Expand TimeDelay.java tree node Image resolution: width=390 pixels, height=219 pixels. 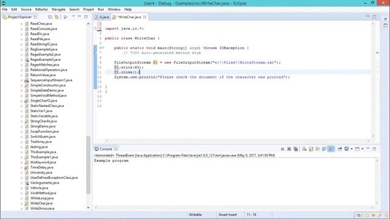pos(22,167)
